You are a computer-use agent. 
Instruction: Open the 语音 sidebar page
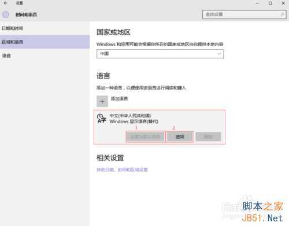45,55
